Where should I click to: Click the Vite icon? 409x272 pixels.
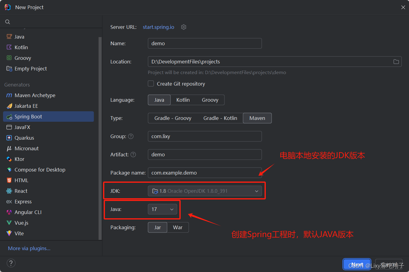click(9, 233)
